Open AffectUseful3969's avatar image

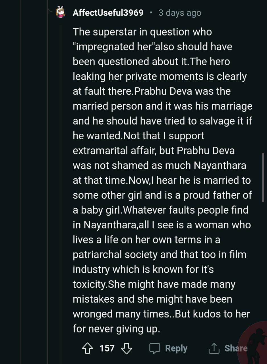(61, 13)
